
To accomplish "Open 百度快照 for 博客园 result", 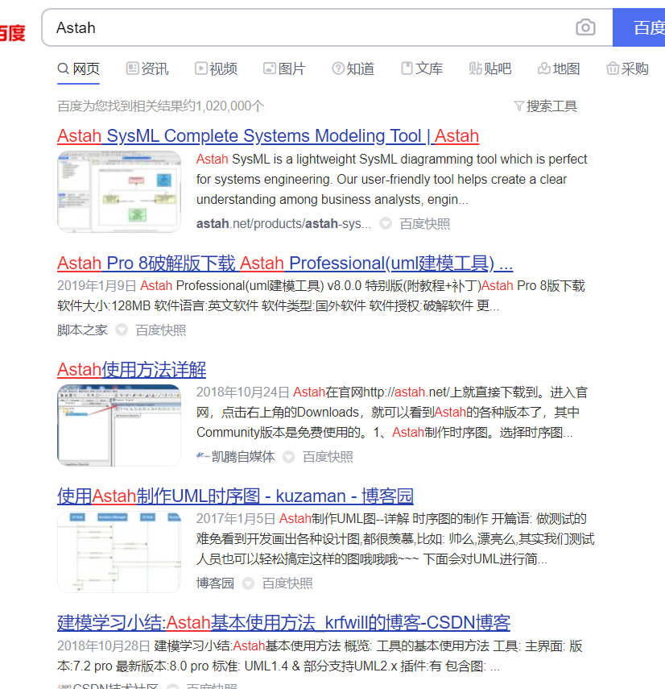I will [x=287, y=583].
